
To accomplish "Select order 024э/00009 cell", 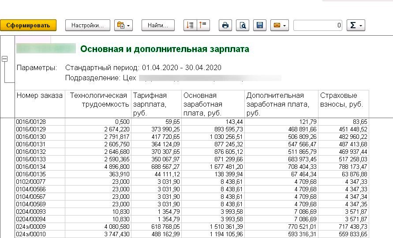I will 40,227.
